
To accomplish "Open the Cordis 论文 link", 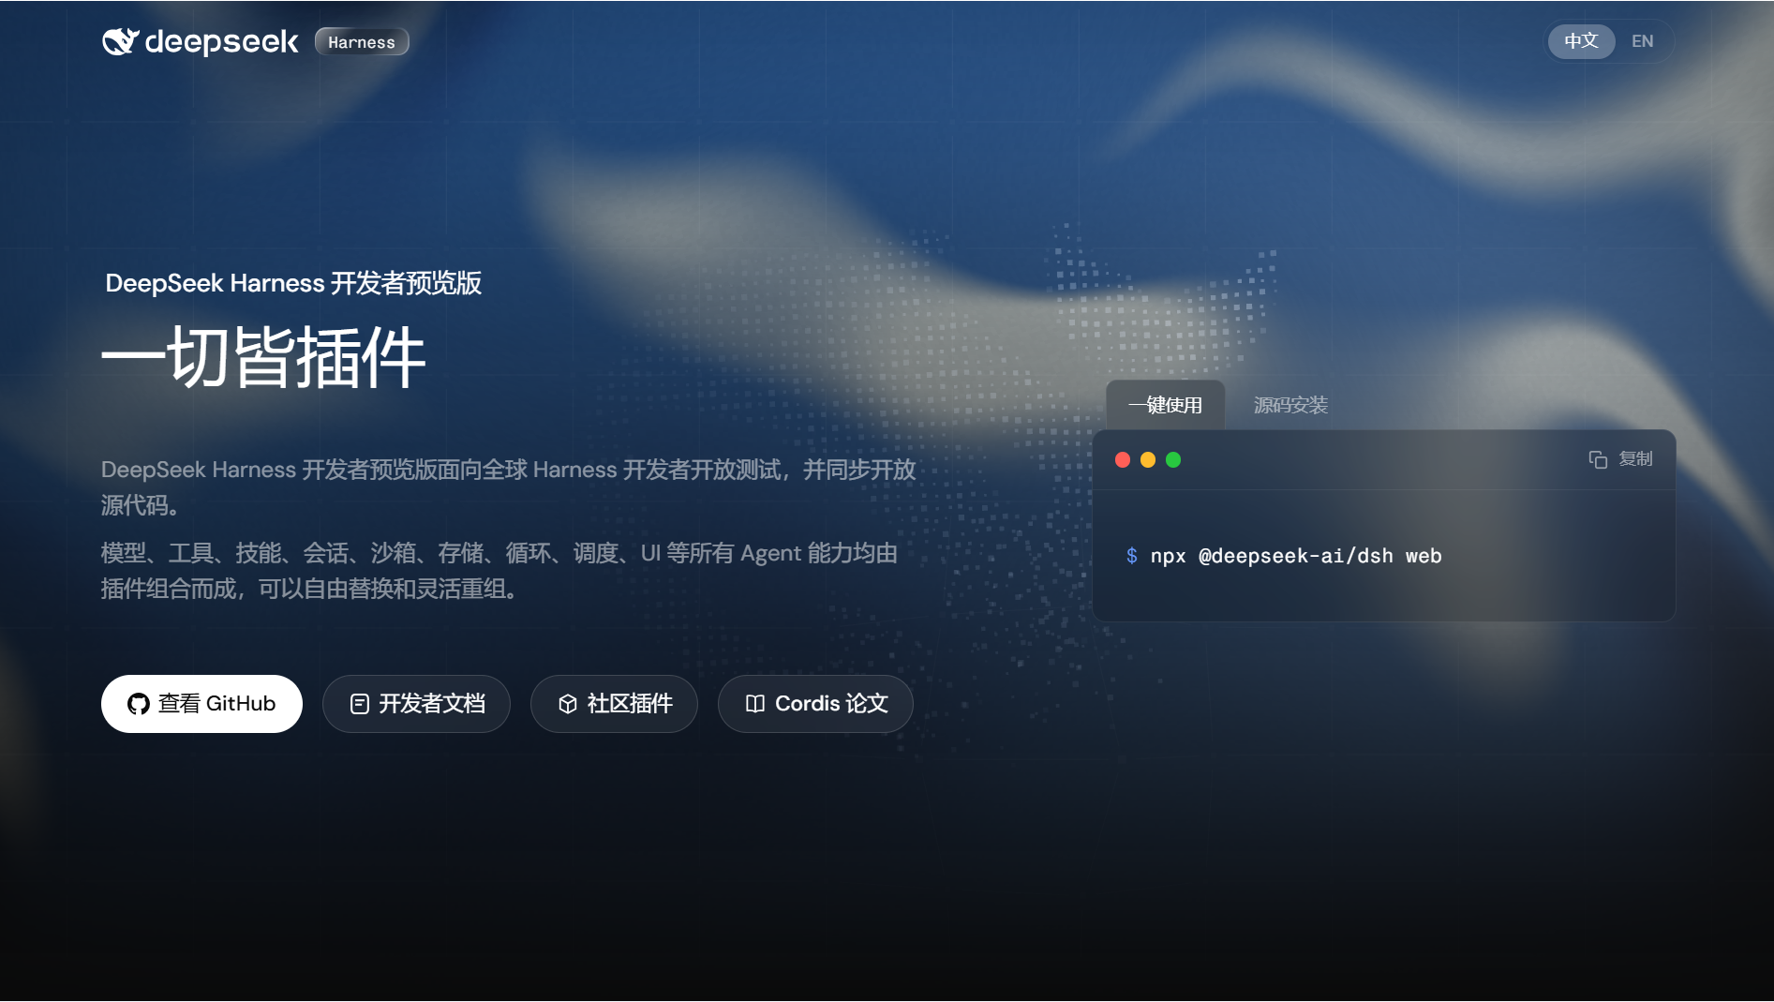I will tap(815, 704).
